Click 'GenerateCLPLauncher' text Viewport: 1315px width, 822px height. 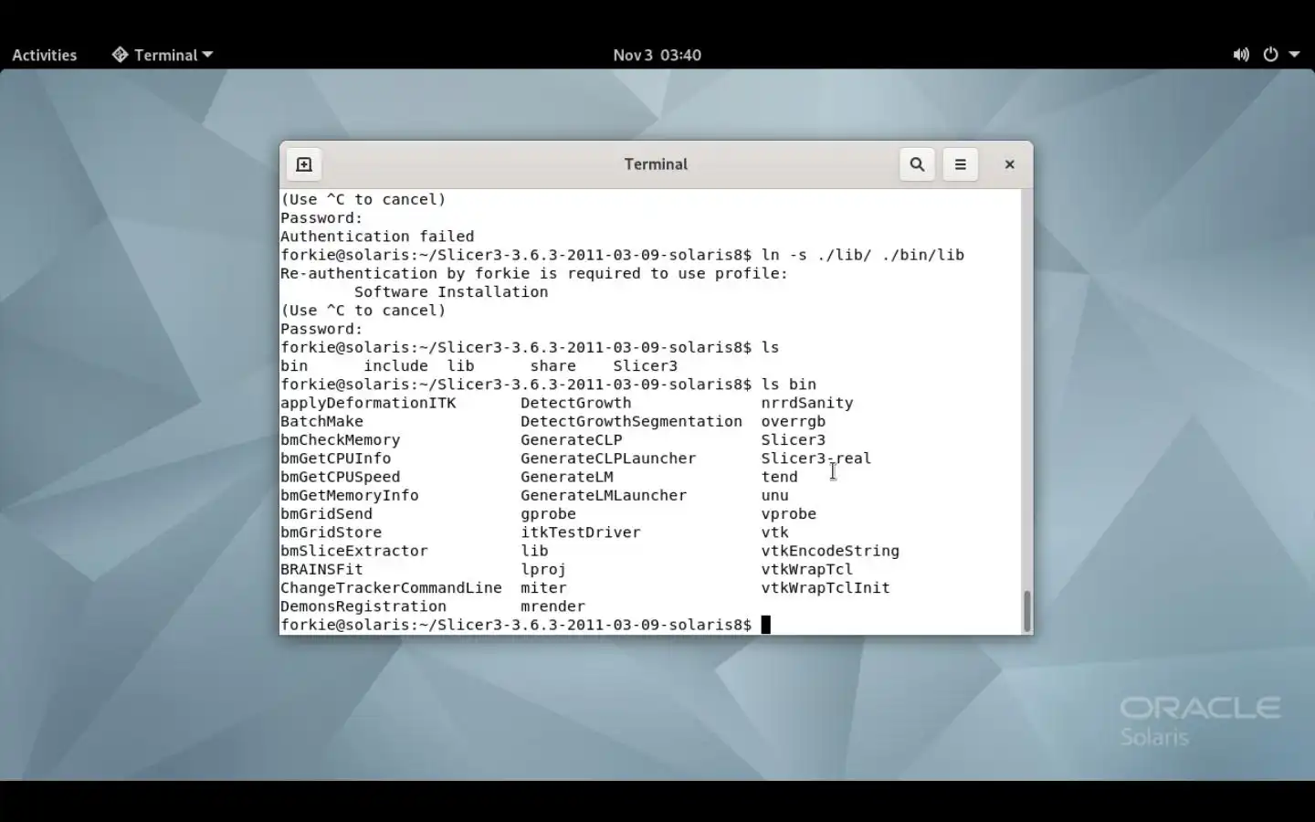(x=608, y=458)
